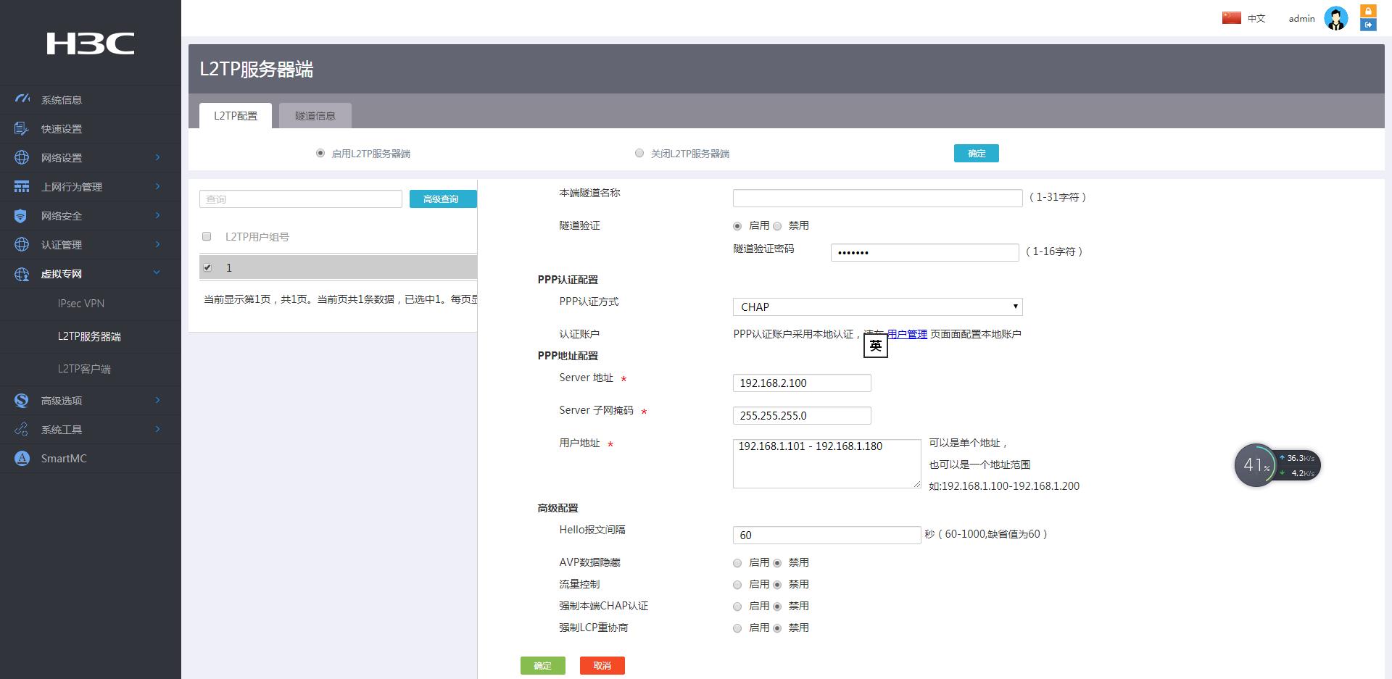
Task: Uncheck the checkbox for group row 1
Action: coord(207,267)
